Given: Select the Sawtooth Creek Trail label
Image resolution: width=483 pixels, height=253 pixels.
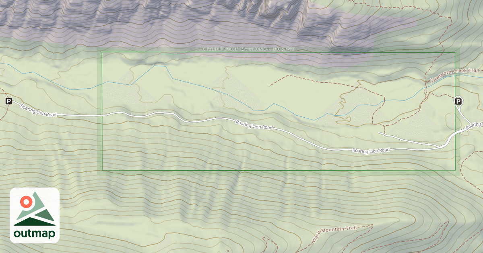Looking at the screenshot, I should point(455,75).
